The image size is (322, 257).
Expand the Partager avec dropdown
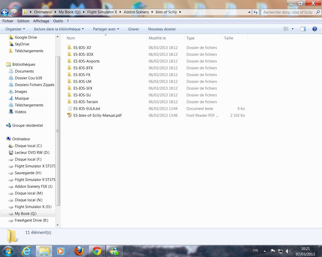tap(106, 29)
